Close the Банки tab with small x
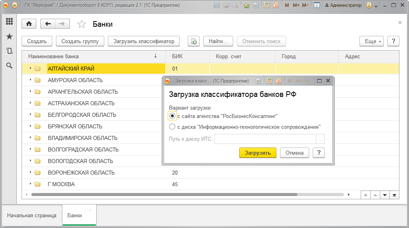409x228 pixels. pos(90,210)
